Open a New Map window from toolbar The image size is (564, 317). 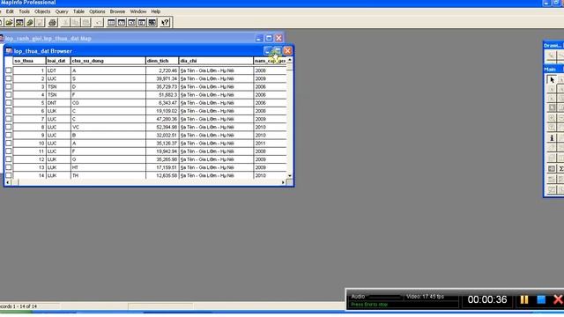click(122, 23)
